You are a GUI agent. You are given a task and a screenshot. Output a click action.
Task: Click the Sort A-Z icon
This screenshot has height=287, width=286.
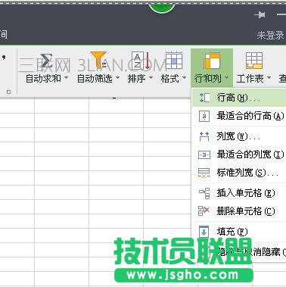coord(141,61)
